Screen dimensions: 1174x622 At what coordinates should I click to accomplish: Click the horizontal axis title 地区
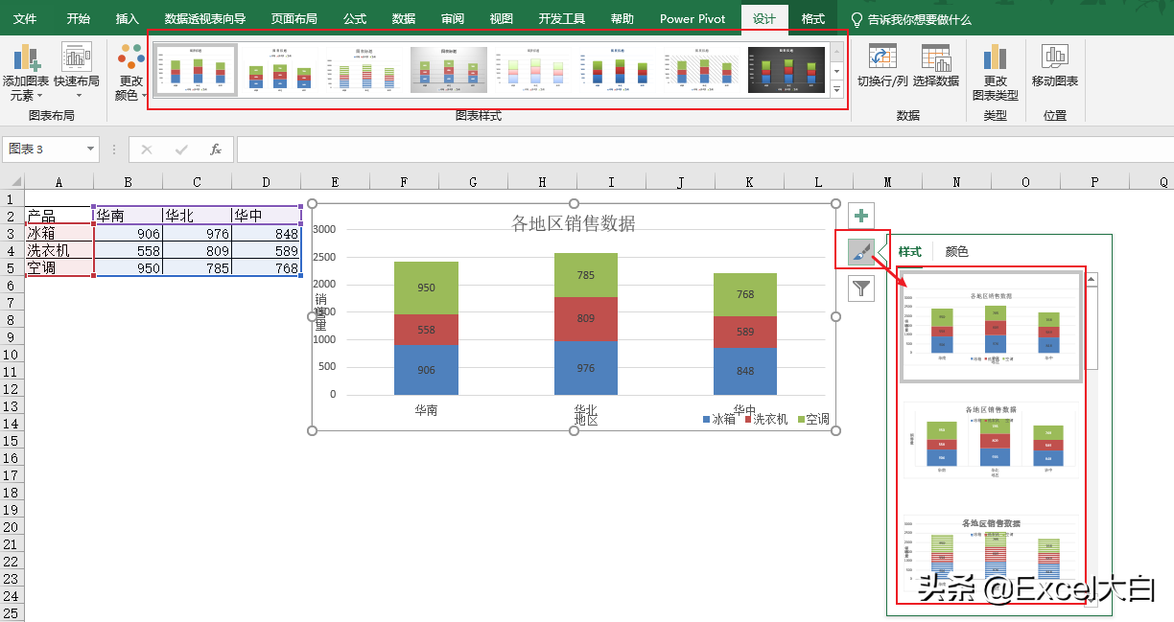click(x=586, y=419)
